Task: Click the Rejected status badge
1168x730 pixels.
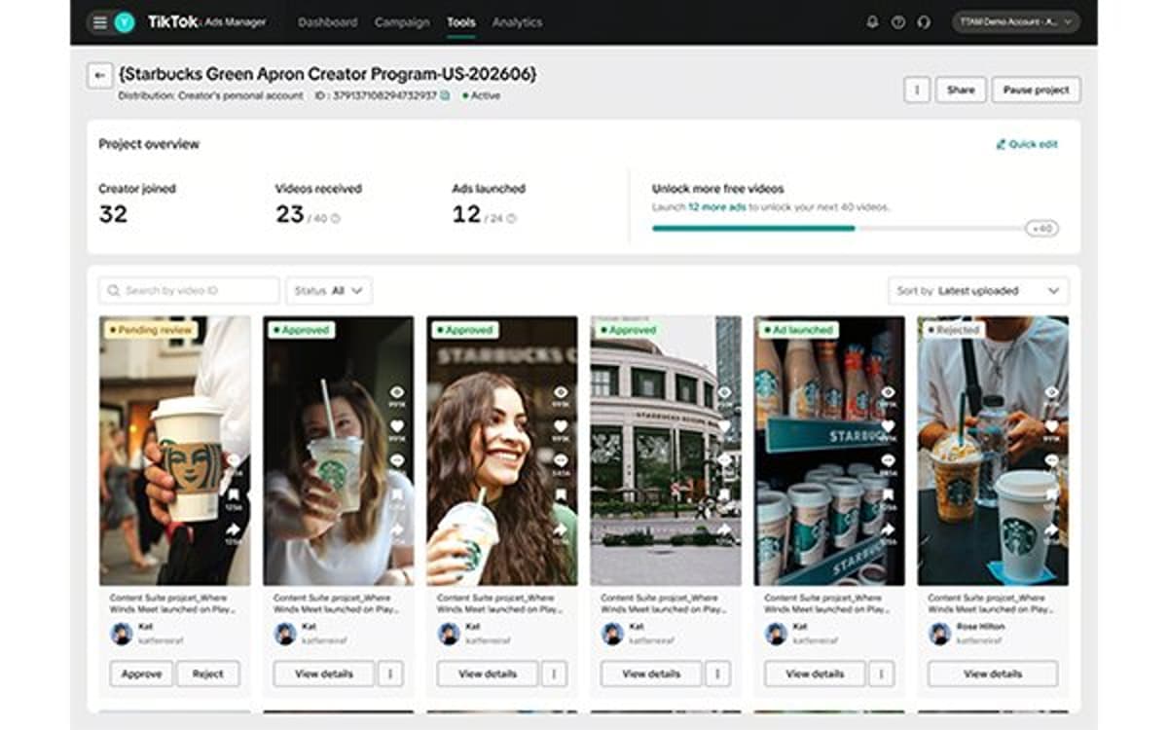Action: pos(953,330)
